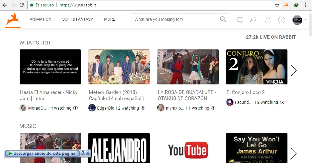Click the WHAT'S HOT heading
312x163 pixels.
35,43
